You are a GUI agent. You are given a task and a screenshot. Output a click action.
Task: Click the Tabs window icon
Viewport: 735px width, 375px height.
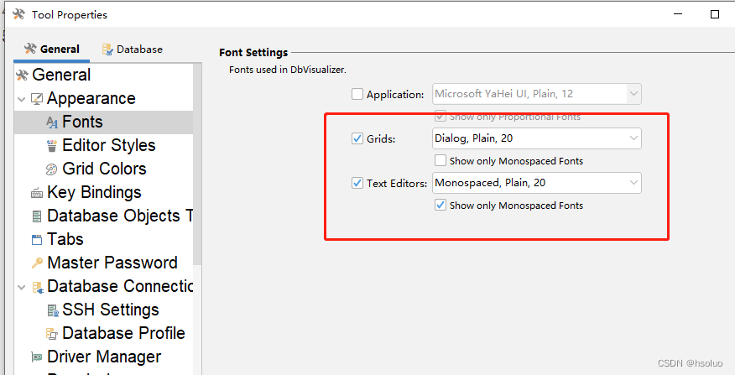[x=37, y=240]
